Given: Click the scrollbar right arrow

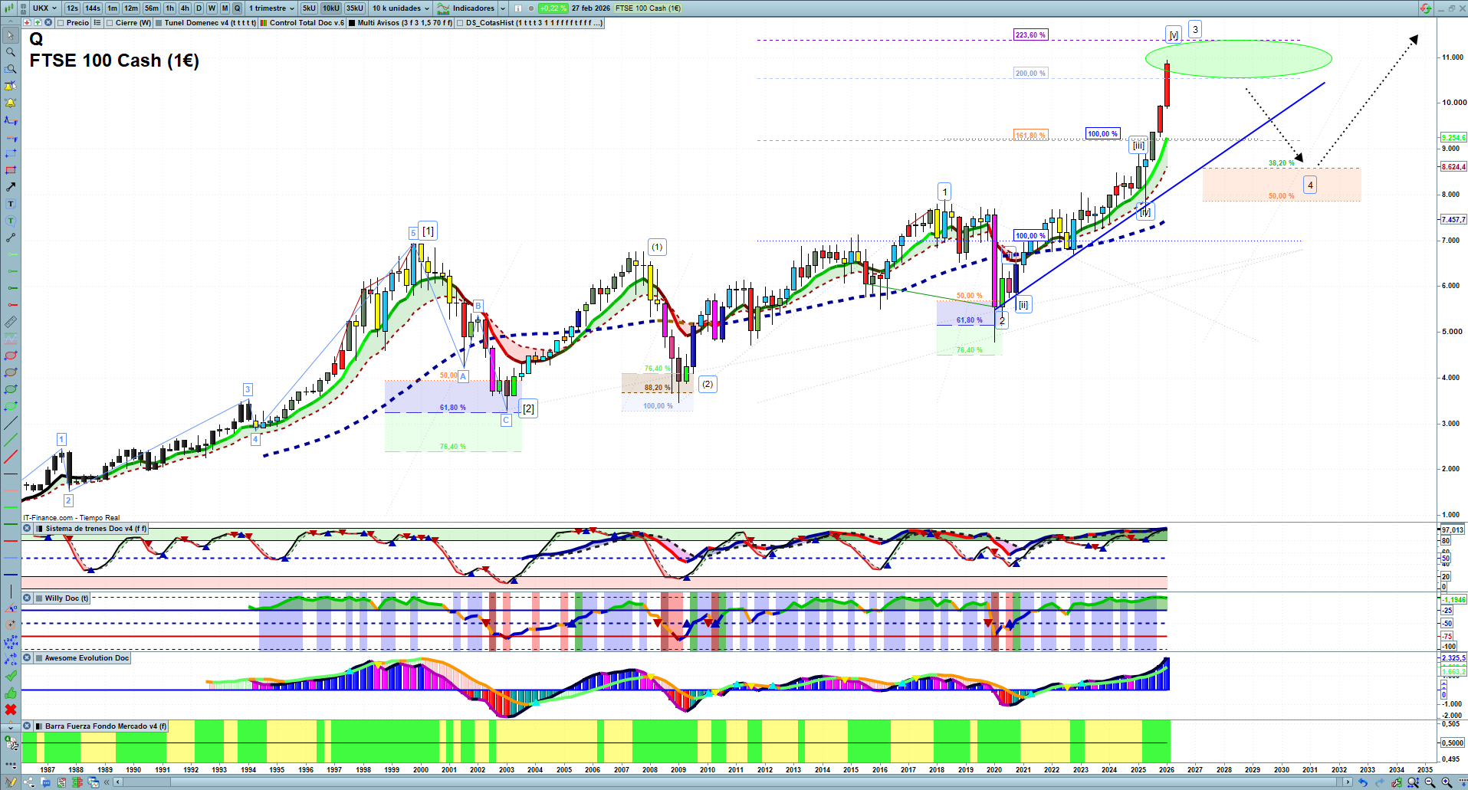Looking at the screenshot, I should click(1348, 782).
